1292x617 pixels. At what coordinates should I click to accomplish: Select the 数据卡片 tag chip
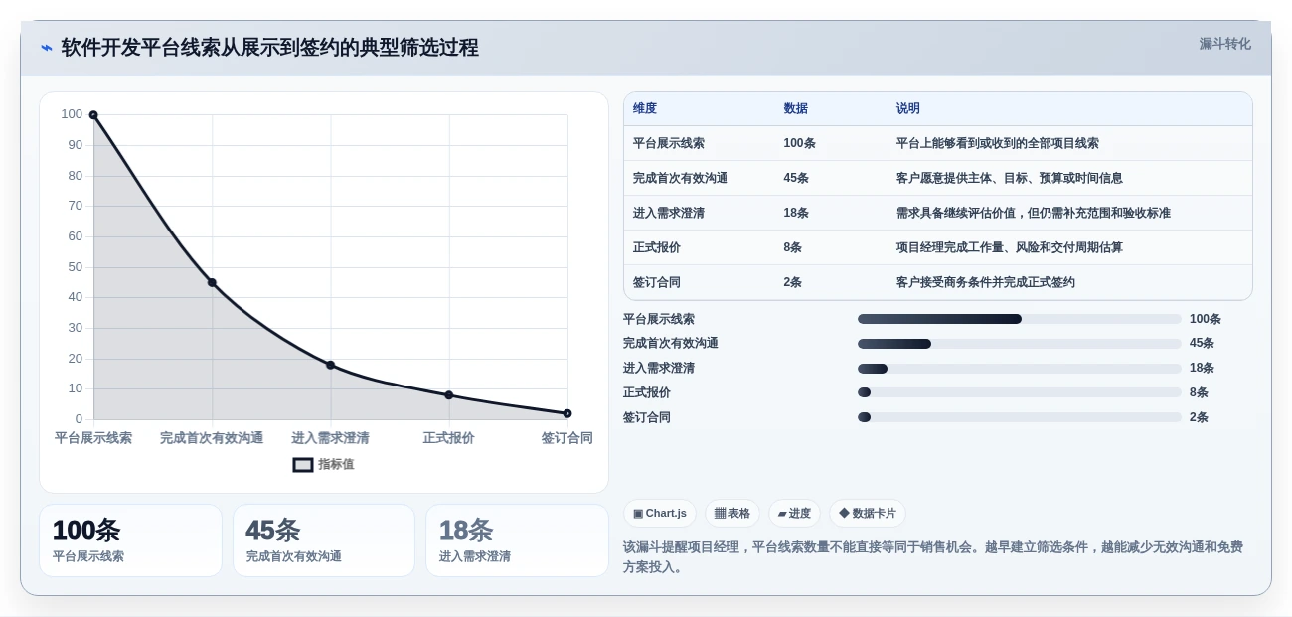(x=868, y=513)
